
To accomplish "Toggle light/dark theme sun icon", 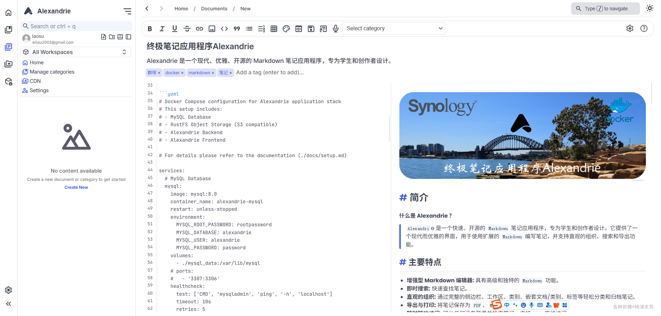I will [x=650, y=8].
